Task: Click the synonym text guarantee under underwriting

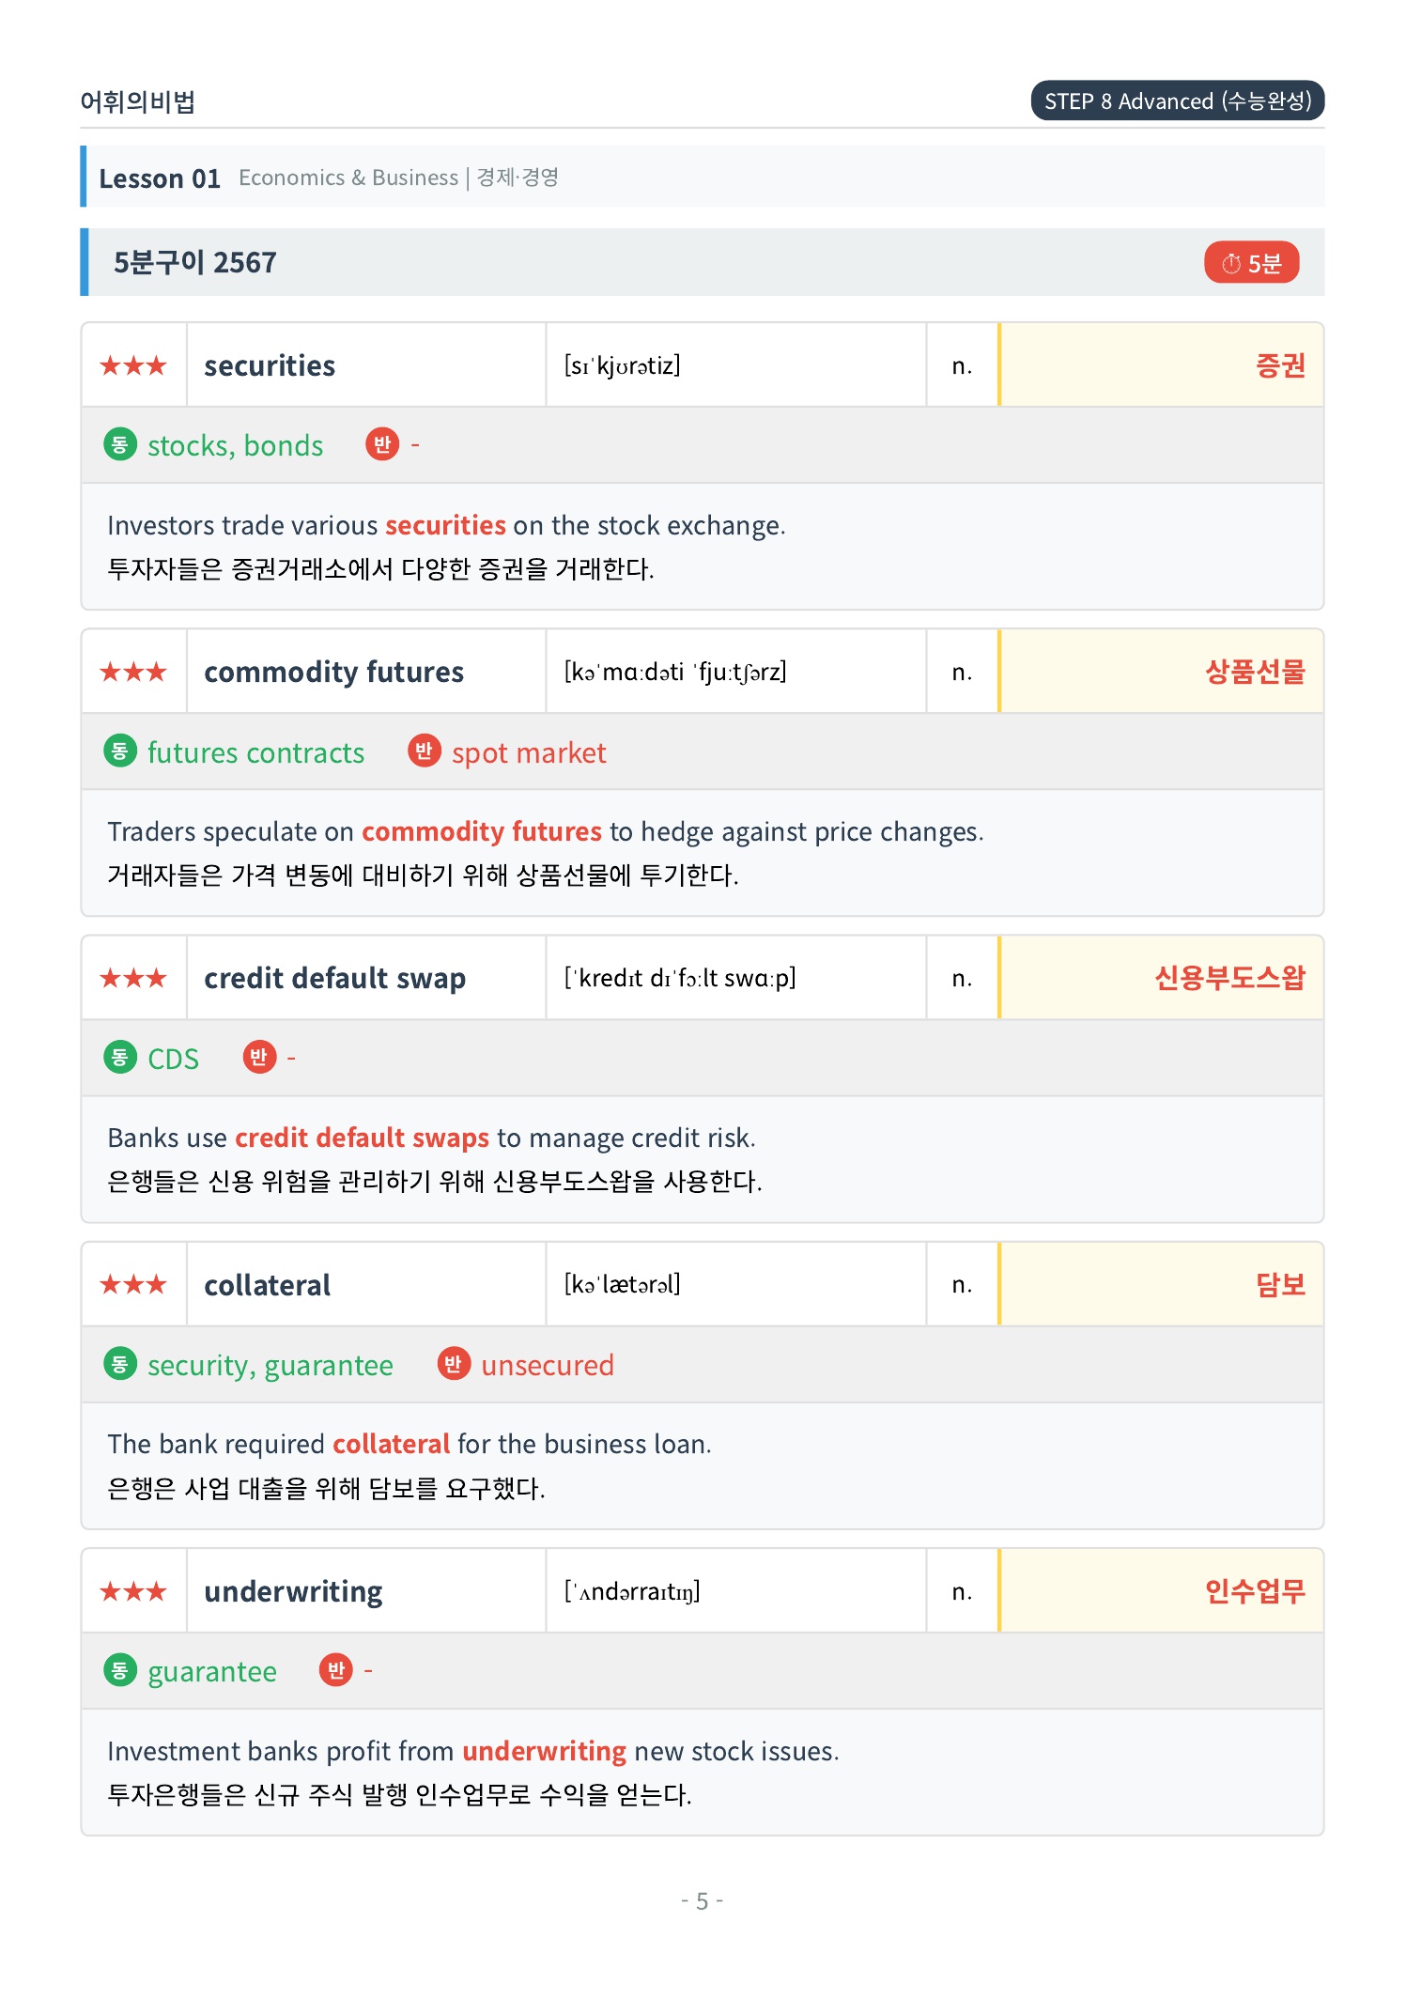Action: coord(212,1672)
